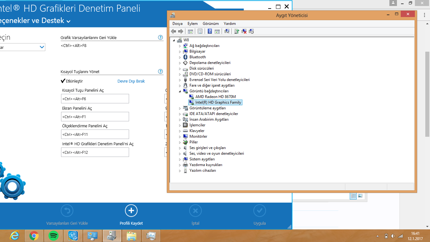Click the network signal tray icon

pos(400,236)
